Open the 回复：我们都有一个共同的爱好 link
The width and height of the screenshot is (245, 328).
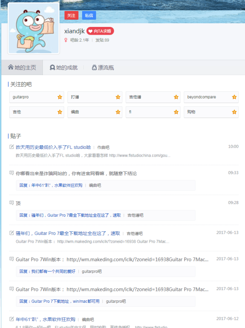point(47,271)
